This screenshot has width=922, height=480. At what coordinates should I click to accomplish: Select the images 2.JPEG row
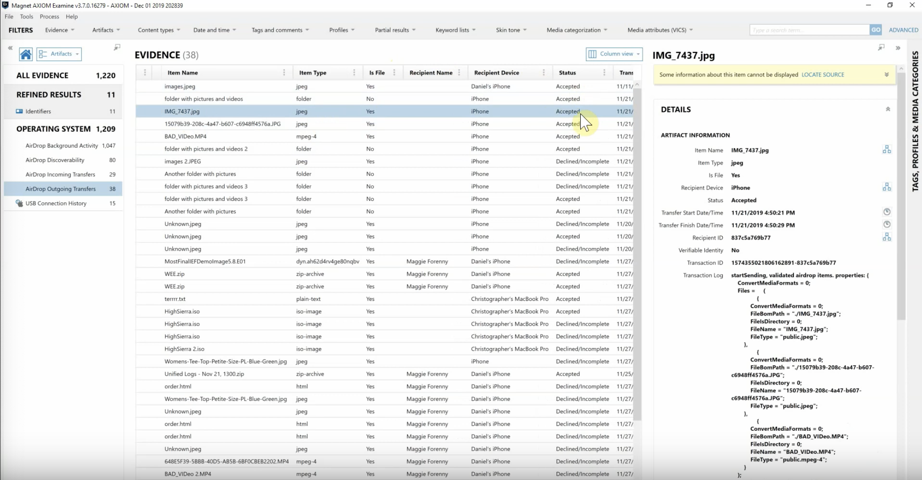[384, 161]
